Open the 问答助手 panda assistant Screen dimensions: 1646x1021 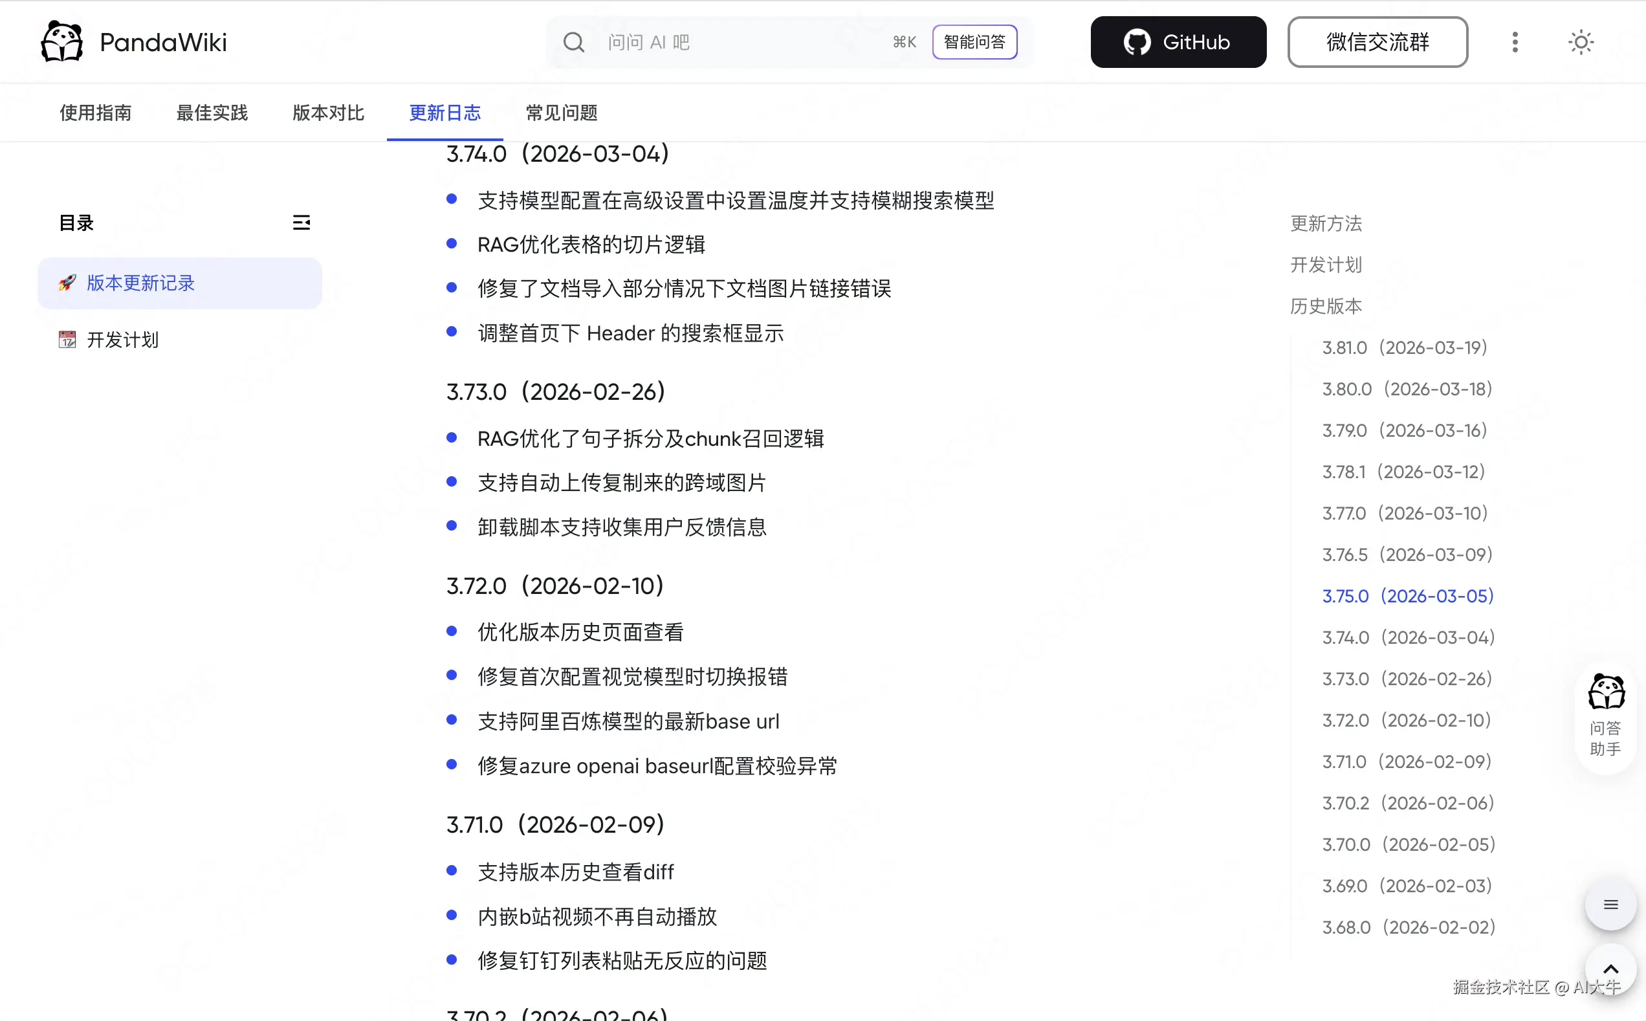click(x=1605, y=716)
